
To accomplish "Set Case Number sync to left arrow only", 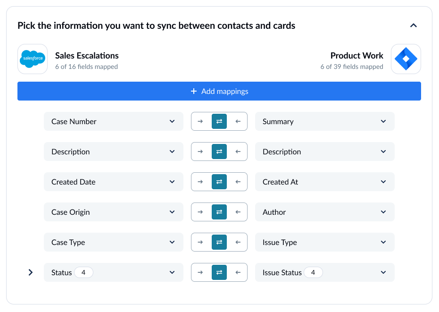I will pos(238,121).
